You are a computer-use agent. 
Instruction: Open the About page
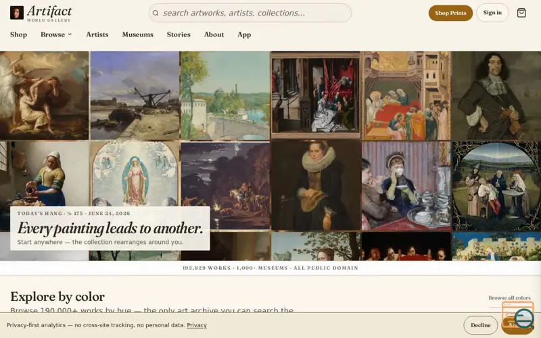click(214, 34)
